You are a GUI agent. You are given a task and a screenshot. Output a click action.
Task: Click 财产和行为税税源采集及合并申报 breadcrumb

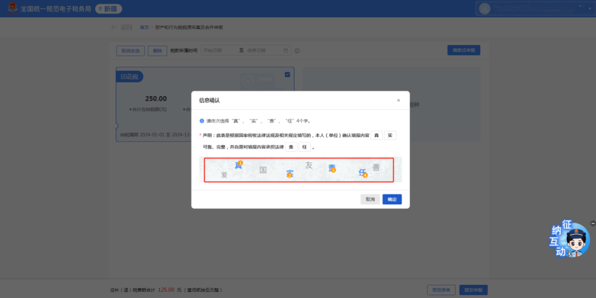click(x=189, y=28)
